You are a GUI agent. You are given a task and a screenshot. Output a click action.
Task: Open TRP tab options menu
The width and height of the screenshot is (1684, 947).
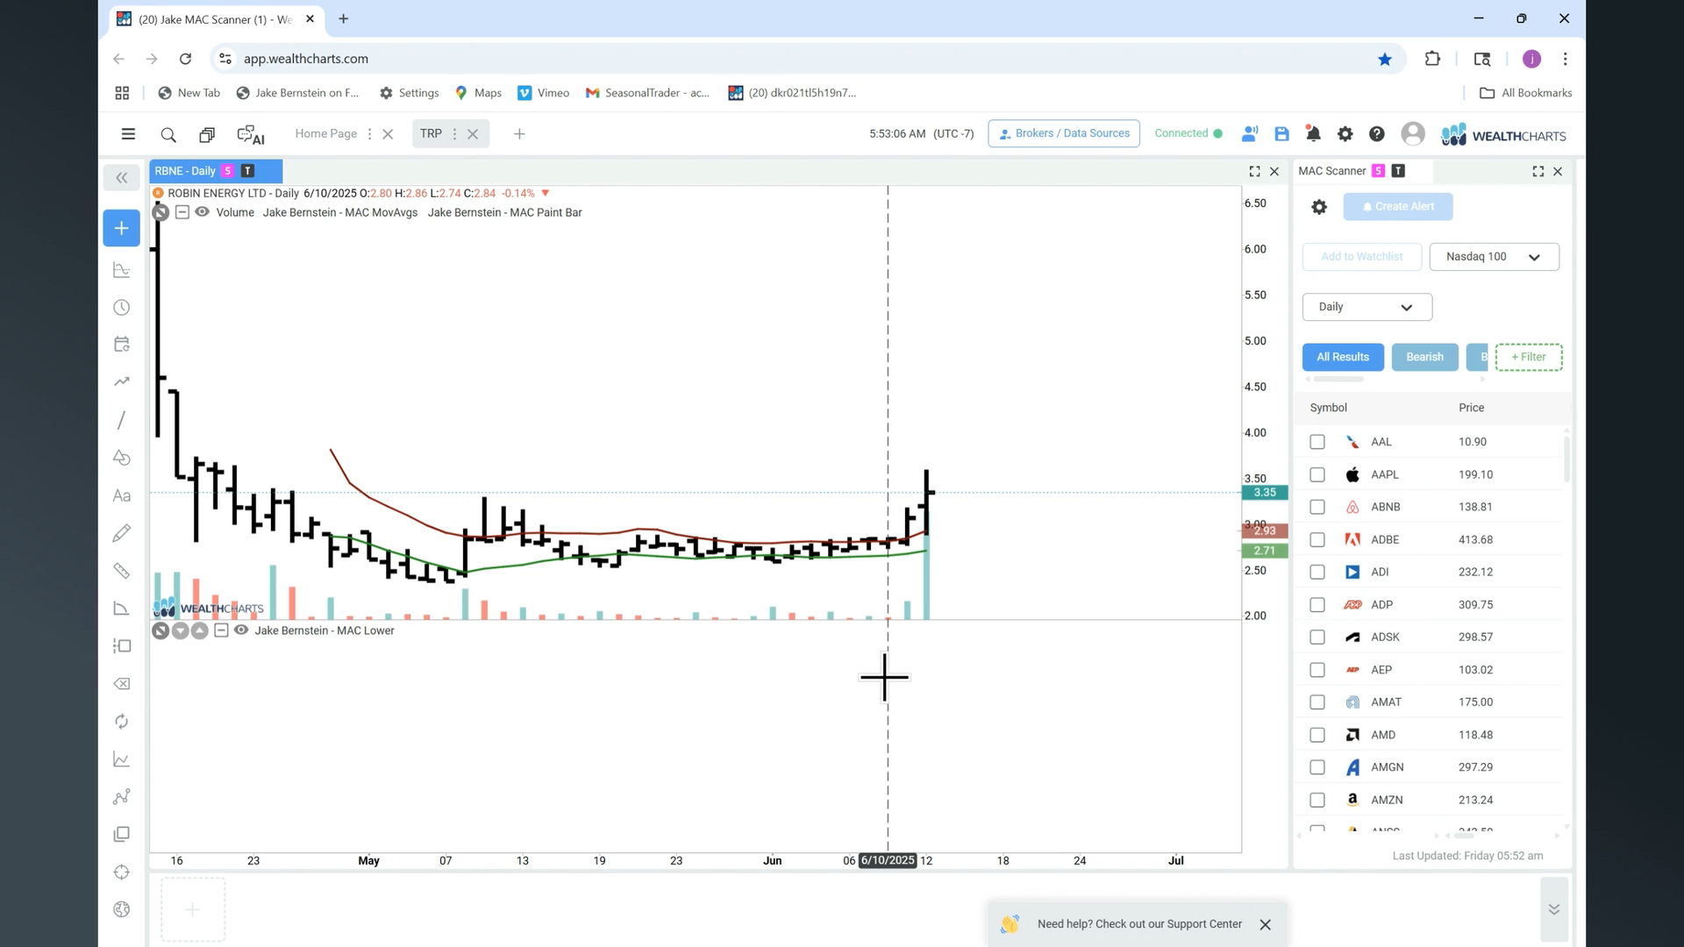point(454,134)
